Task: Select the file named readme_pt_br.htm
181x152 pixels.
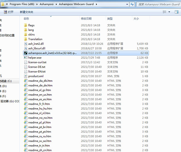Action: 40,127
